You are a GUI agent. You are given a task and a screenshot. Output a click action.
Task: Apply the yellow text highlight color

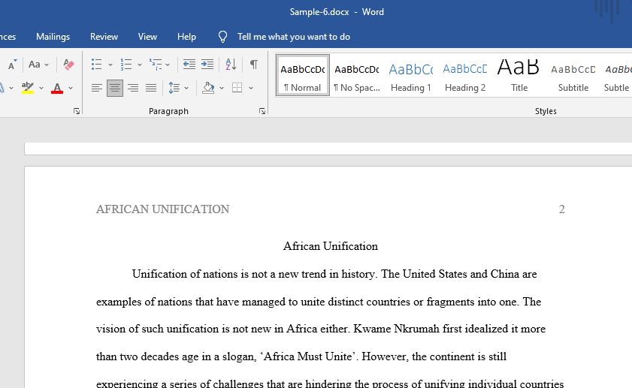coord(27,88)
